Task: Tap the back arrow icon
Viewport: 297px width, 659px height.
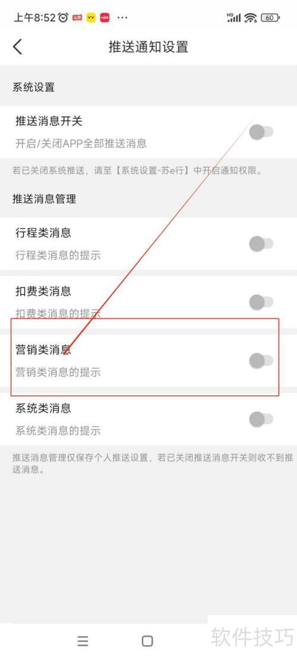Action: click(x=17, y=47)
